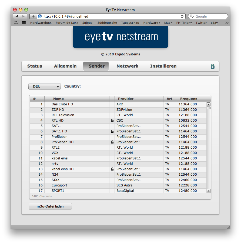The height and width of the screenshot is (244, 241).
Task: Select the RTL Television channel
Action: click(118, 115)
